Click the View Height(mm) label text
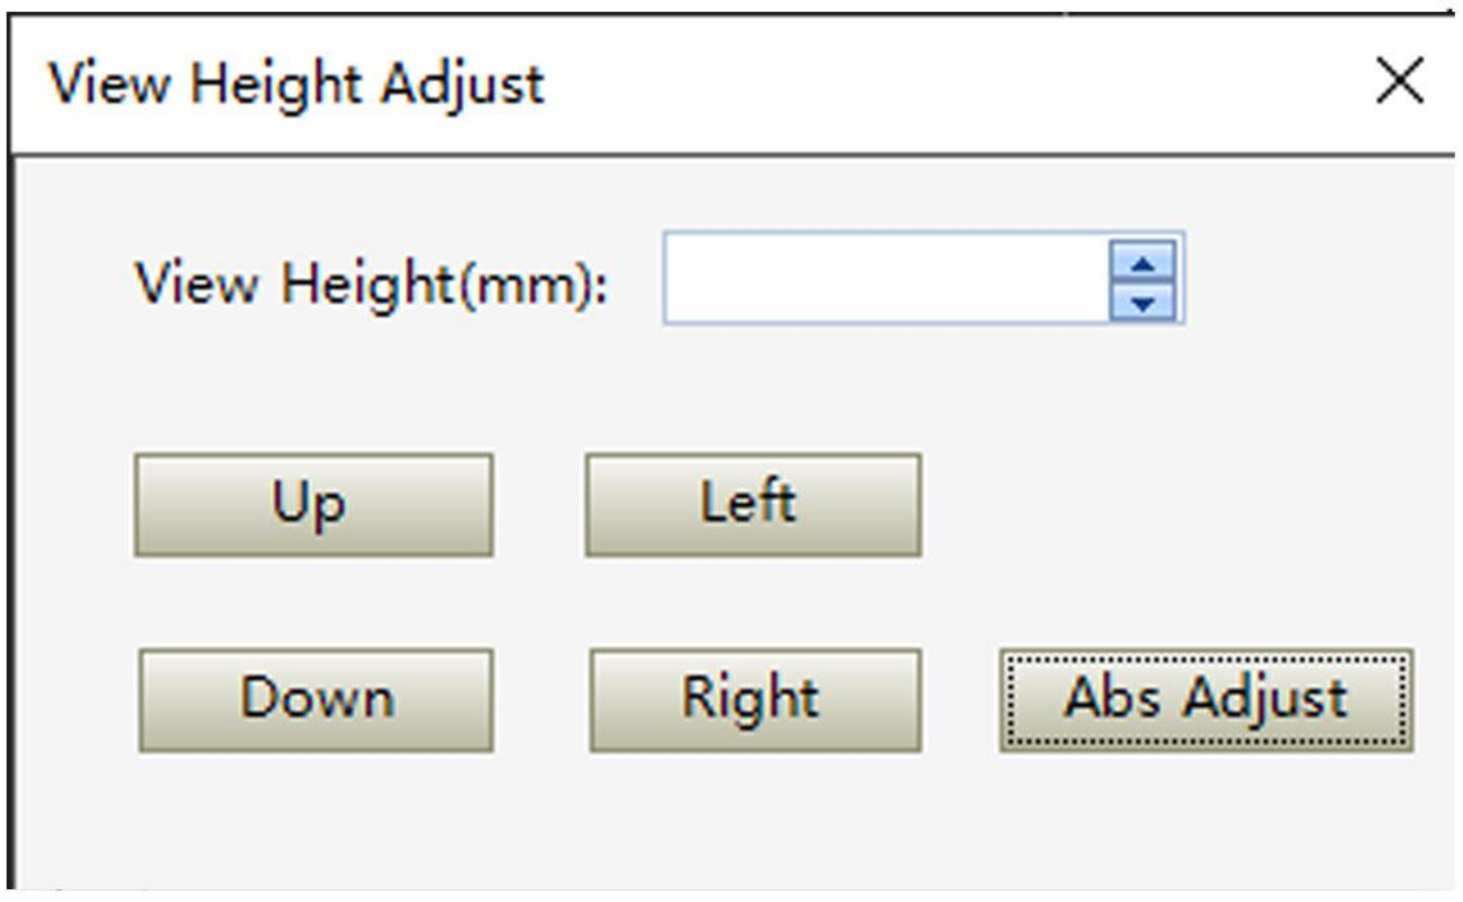 pos(371,283)
